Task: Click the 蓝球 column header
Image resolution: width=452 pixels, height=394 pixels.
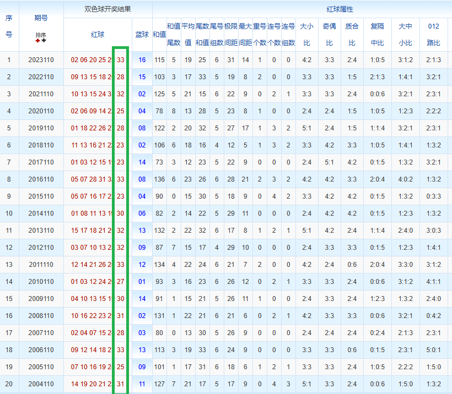Action: point(142,35)
